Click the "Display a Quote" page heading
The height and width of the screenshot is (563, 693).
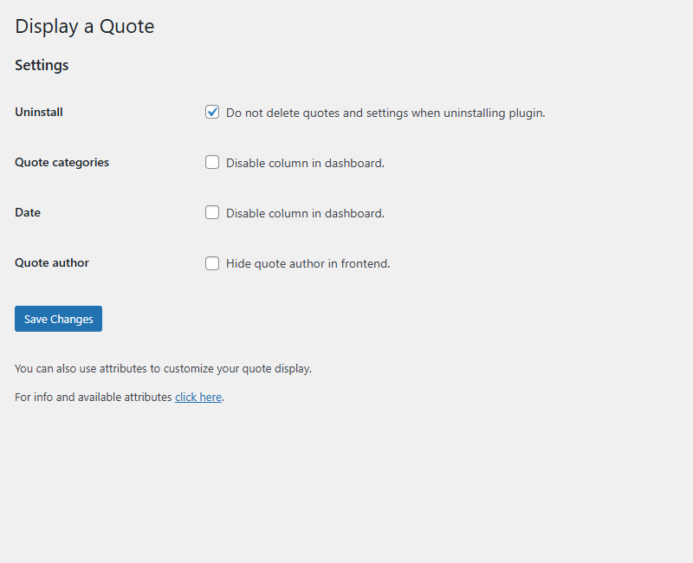(x=84, y=27)
